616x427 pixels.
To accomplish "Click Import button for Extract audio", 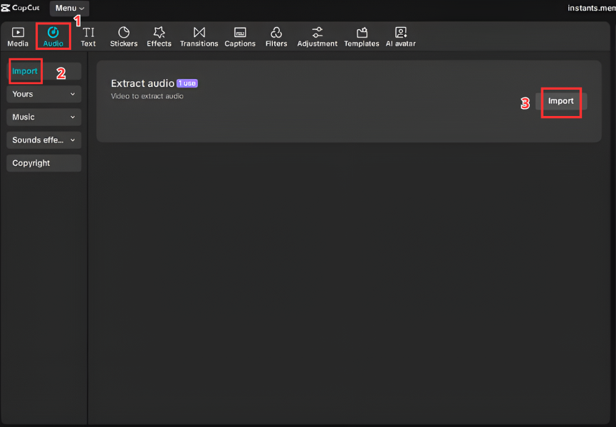I will point(561,101).
